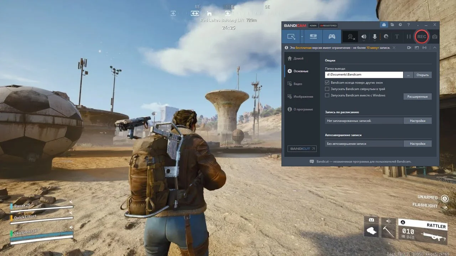
Task: Enable mouse click effects icon
Action: point(386,37)
